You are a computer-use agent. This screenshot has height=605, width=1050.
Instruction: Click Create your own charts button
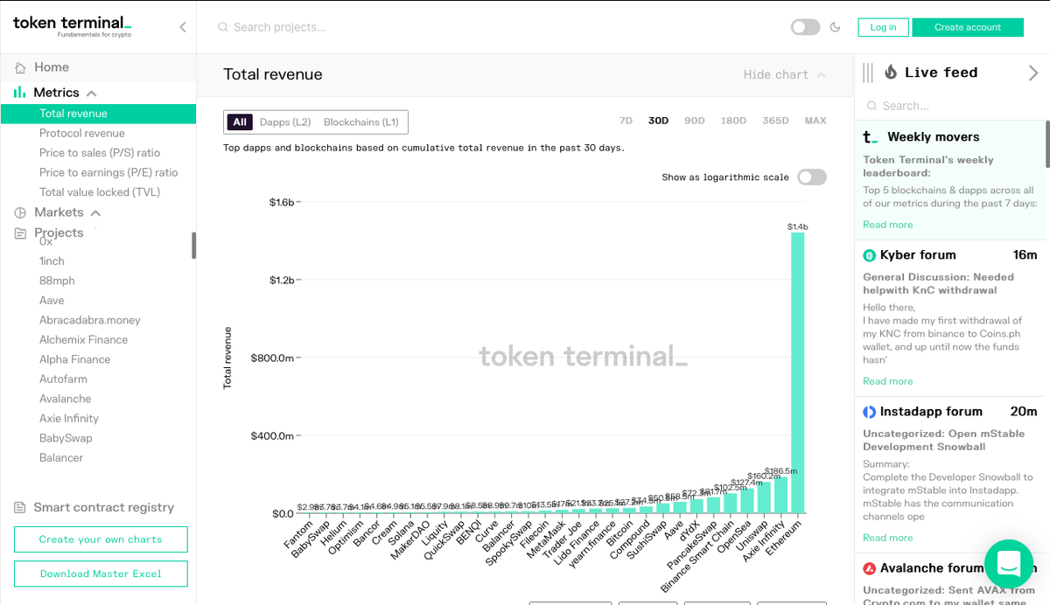pos(101,539)
